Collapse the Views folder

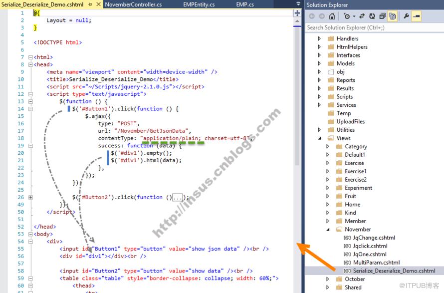[320, 138]
